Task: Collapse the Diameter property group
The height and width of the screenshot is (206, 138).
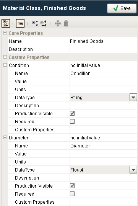Action: pyautogui.click(x=5, y=137)
